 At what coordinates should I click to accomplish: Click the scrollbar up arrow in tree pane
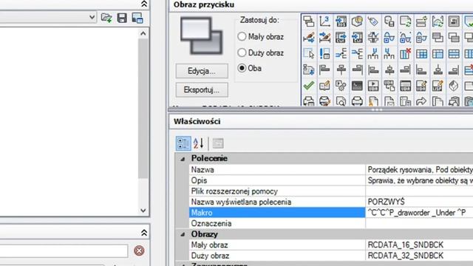143,33
